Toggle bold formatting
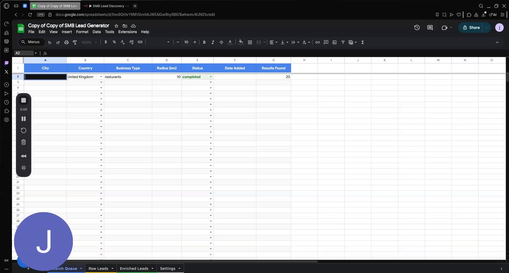509x273 pixels. (204, 42)
